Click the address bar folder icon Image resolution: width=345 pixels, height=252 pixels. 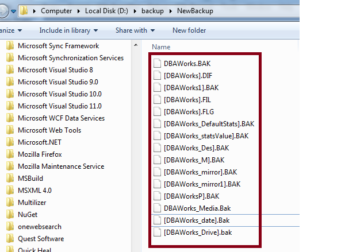[24, 10]
